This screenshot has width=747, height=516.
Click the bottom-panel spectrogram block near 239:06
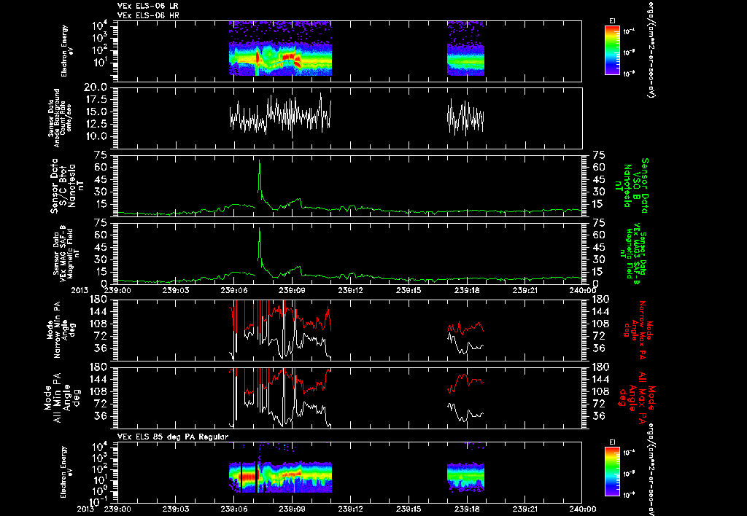pos(280,477)
